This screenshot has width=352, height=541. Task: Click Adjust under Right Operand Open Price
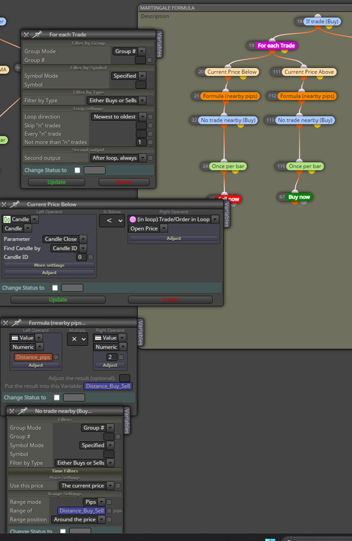pos(174,239)
